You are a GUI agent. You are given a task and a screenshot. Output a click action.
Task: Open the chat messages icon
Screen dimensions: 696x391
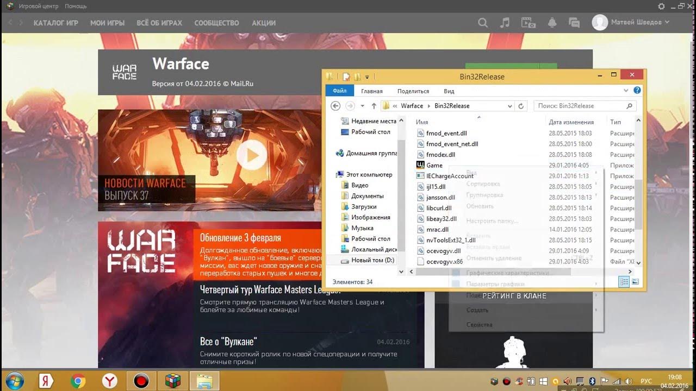click(x=574, y=23)
